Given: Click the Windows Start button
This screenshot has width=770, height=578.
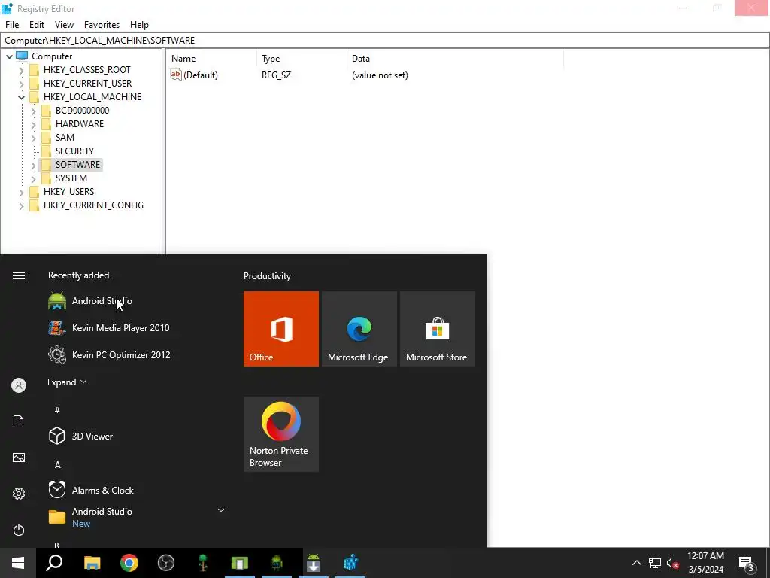Looking at the screenshot, I should click(18, 563).
